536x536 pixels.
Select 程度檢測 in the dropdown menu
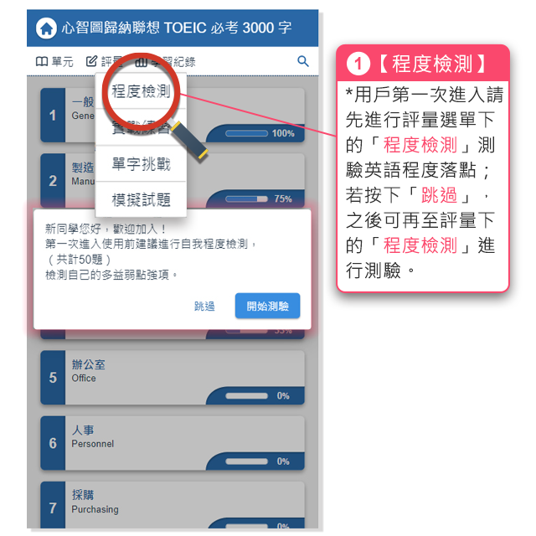[141, 91]
